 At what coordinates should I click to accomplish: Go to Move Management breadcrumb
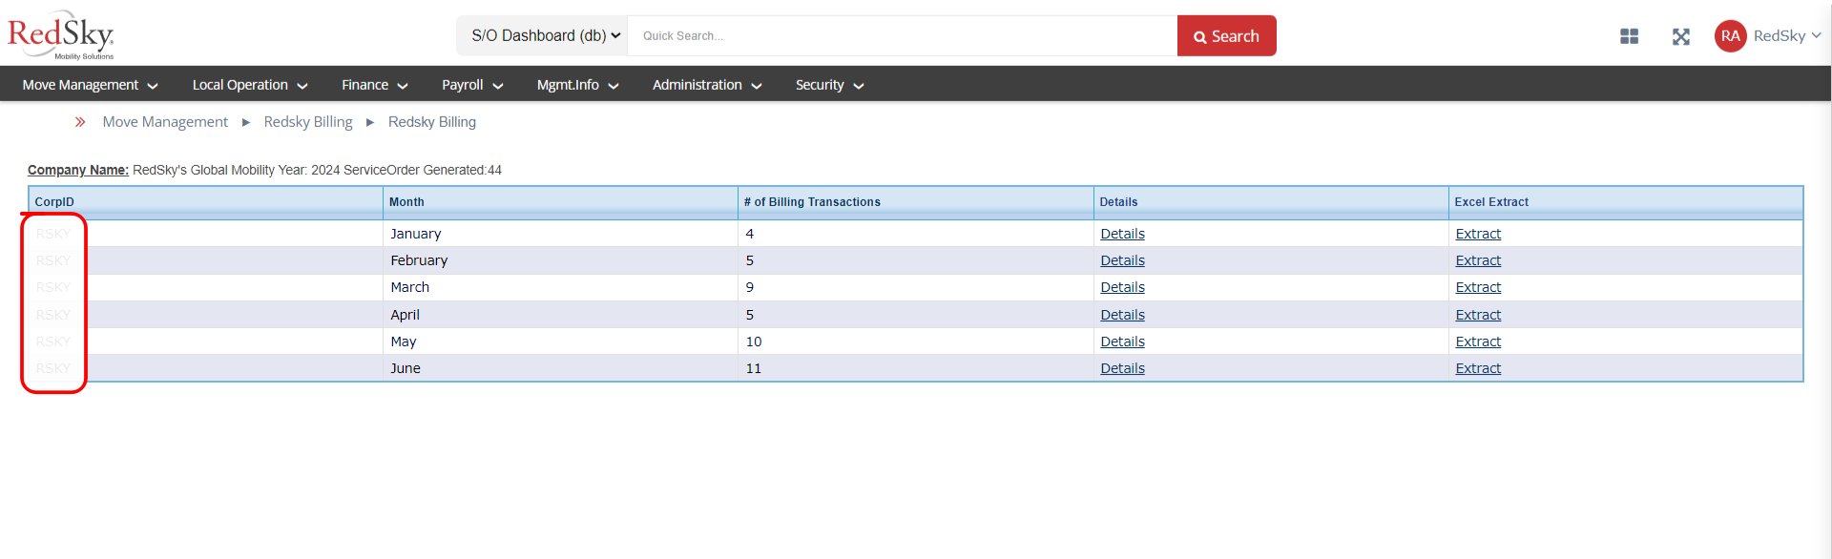[x=165, y=122]
